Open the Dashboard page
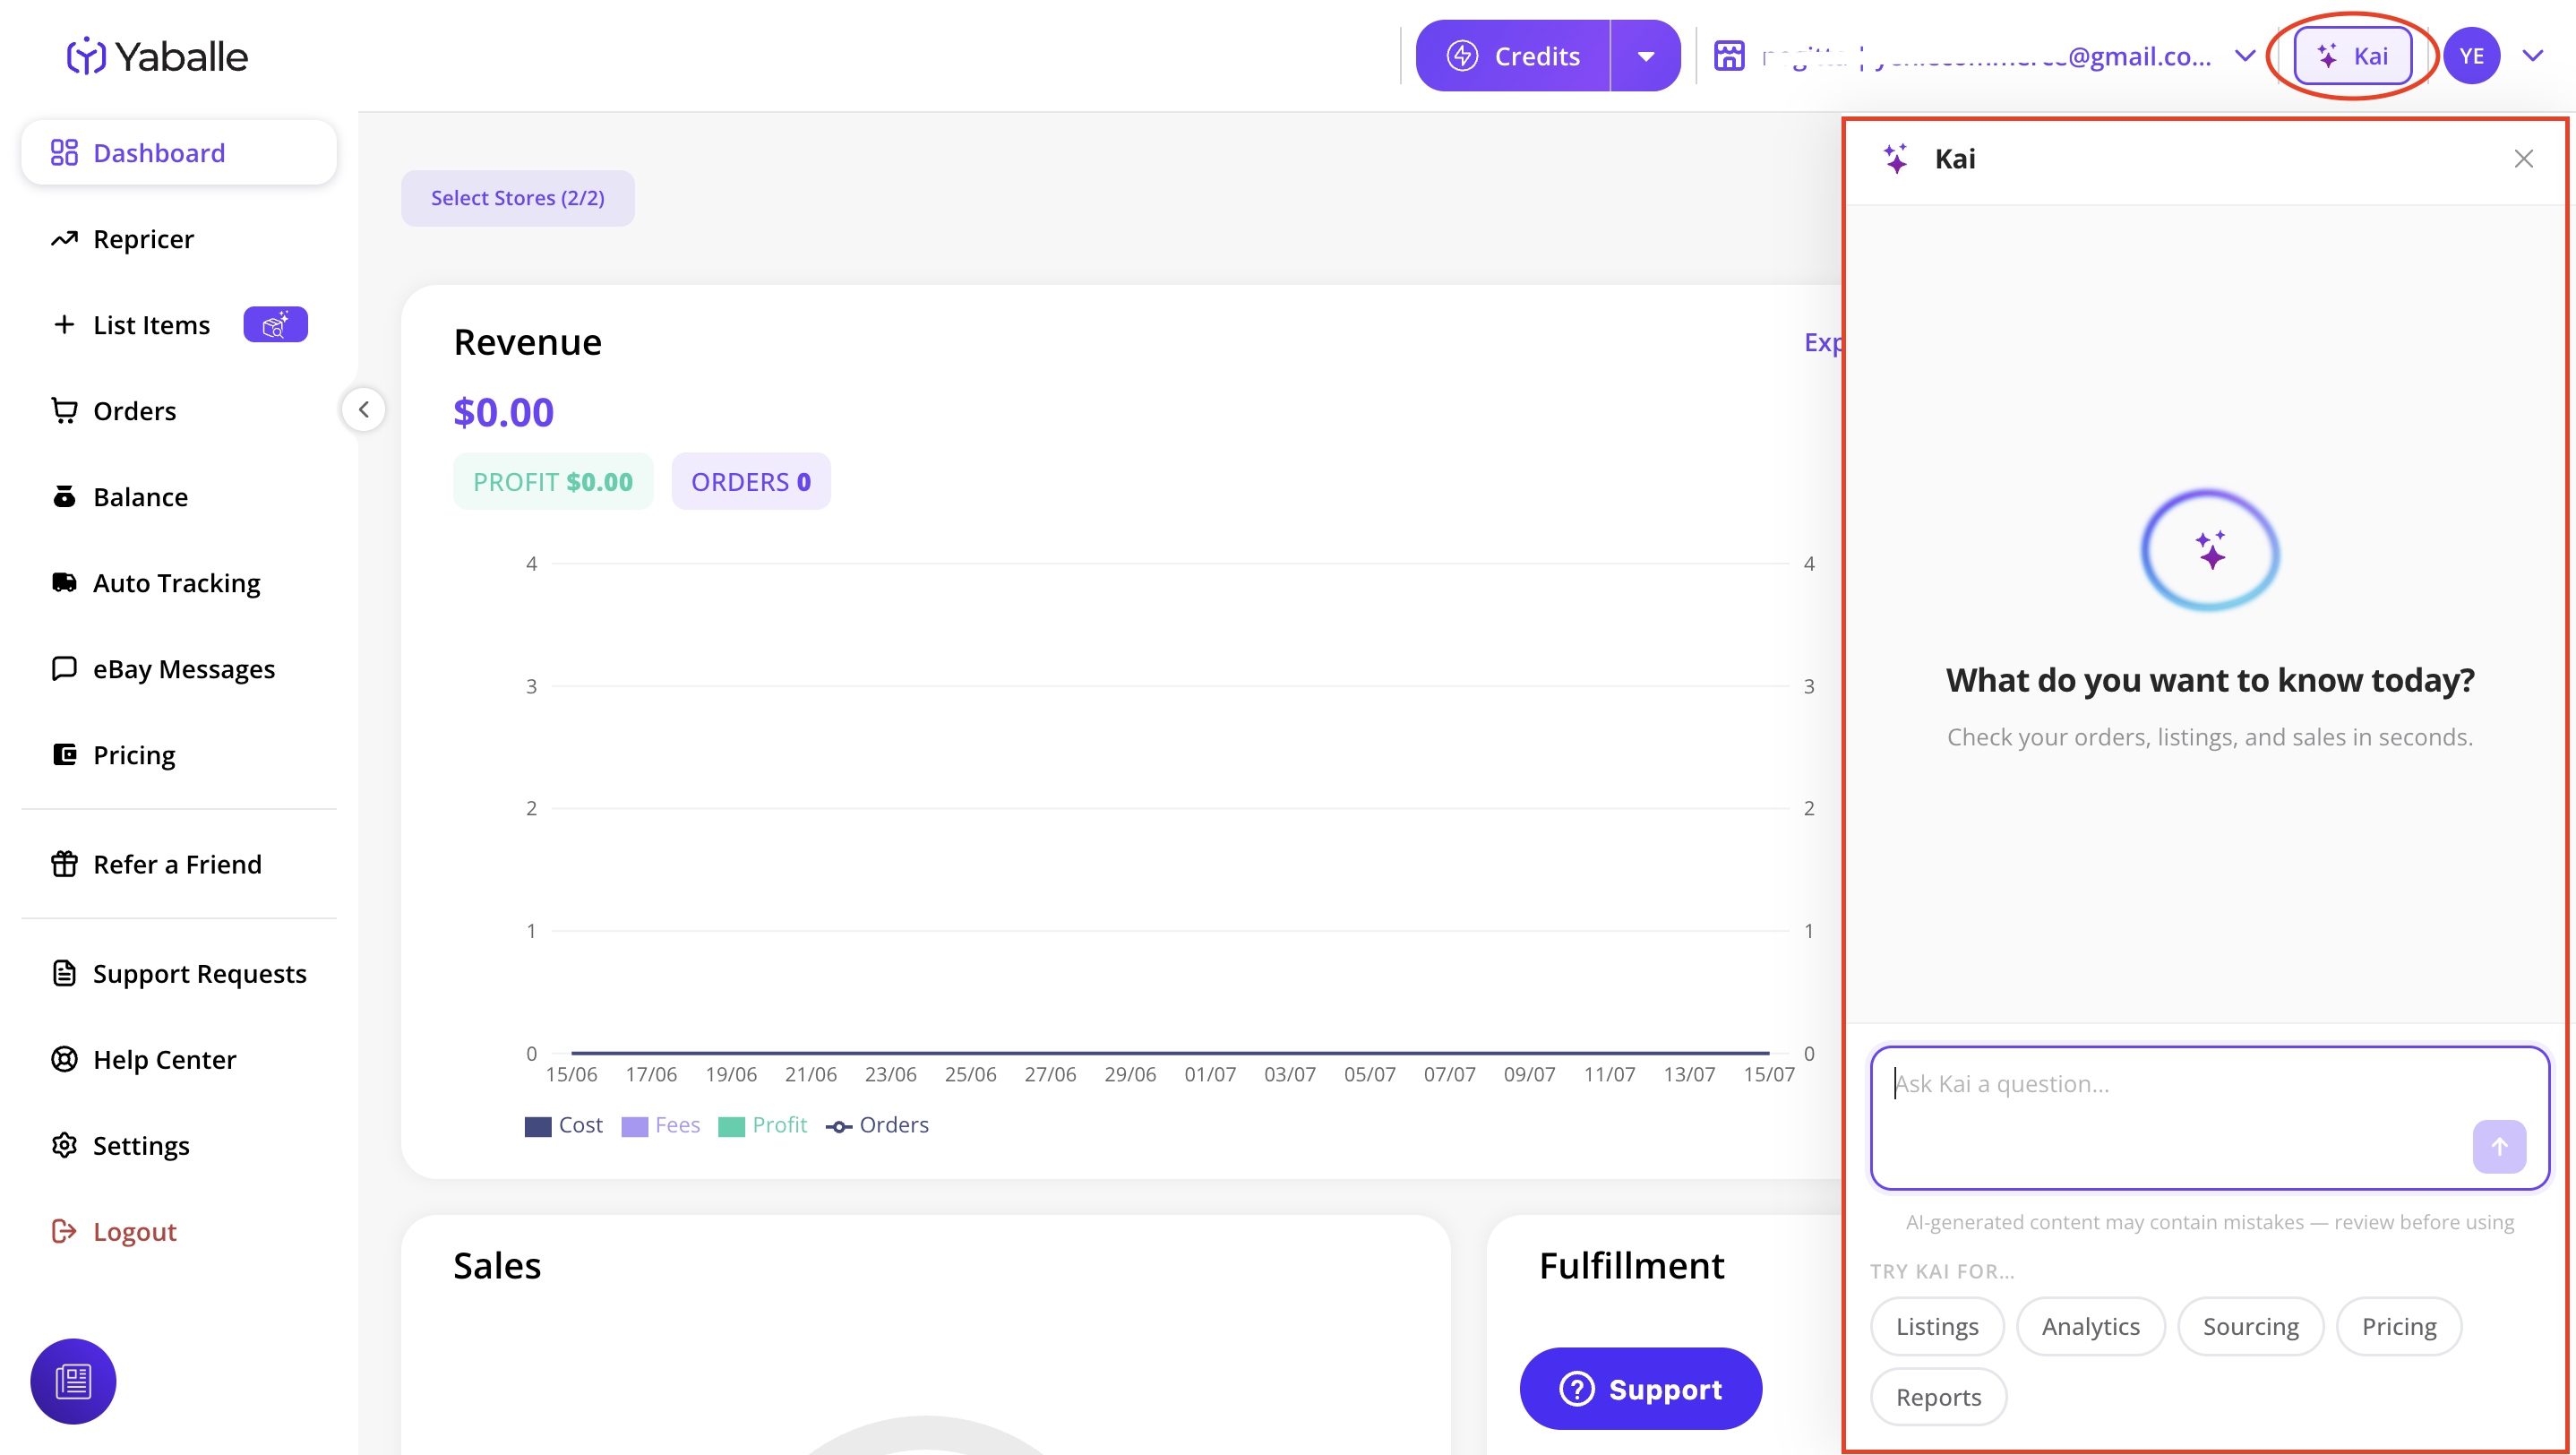 [x=179, y=153]
